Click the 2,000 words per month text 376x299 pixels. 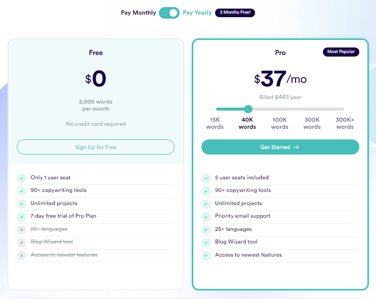tap(96, 105)
